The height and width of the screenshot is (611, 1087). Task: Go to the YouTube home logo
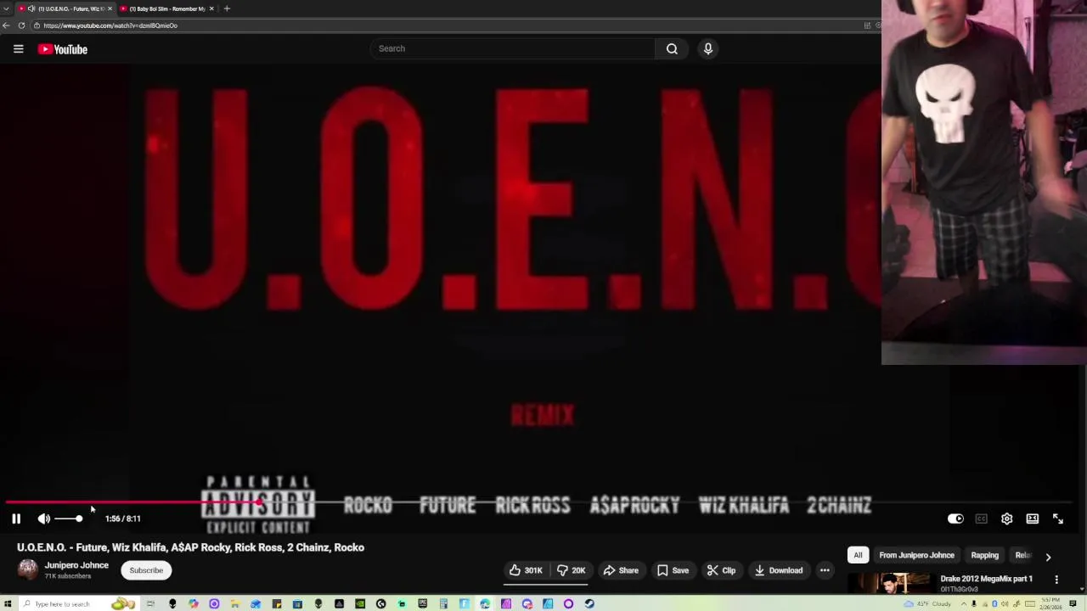click(63, 49)
